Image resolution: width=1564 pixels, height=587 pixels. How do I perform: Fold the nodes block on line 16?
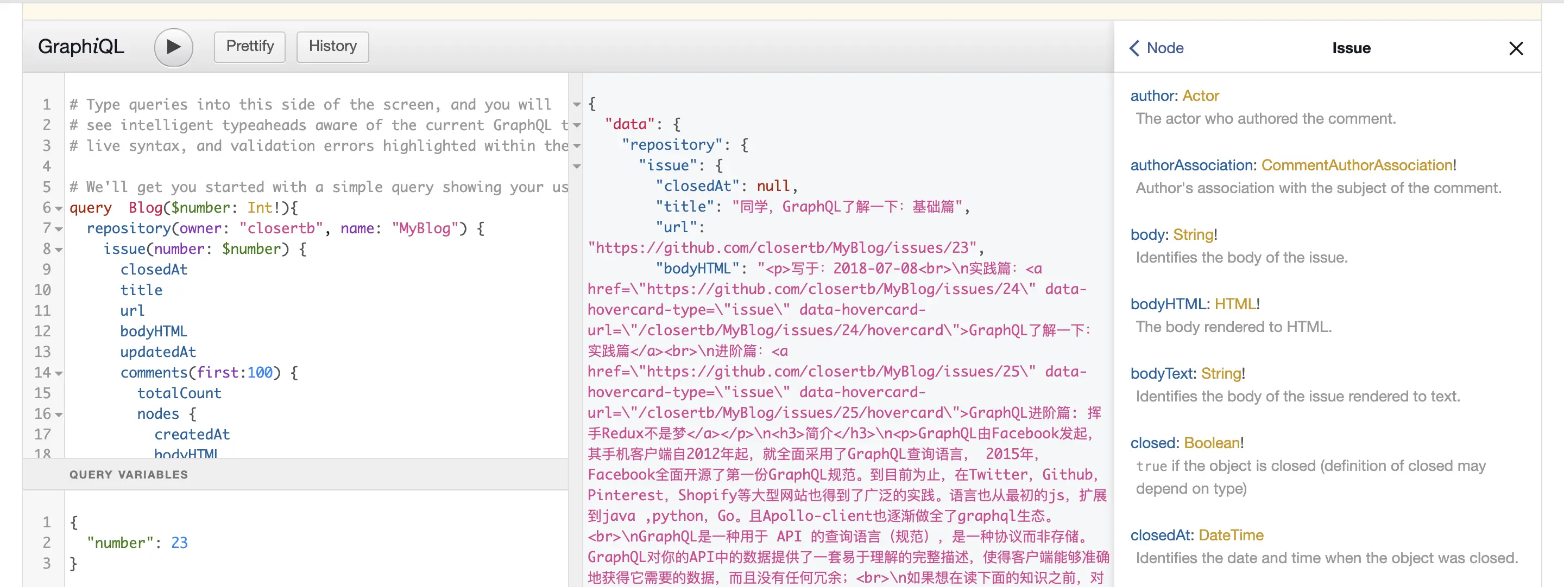coord(59,415)
